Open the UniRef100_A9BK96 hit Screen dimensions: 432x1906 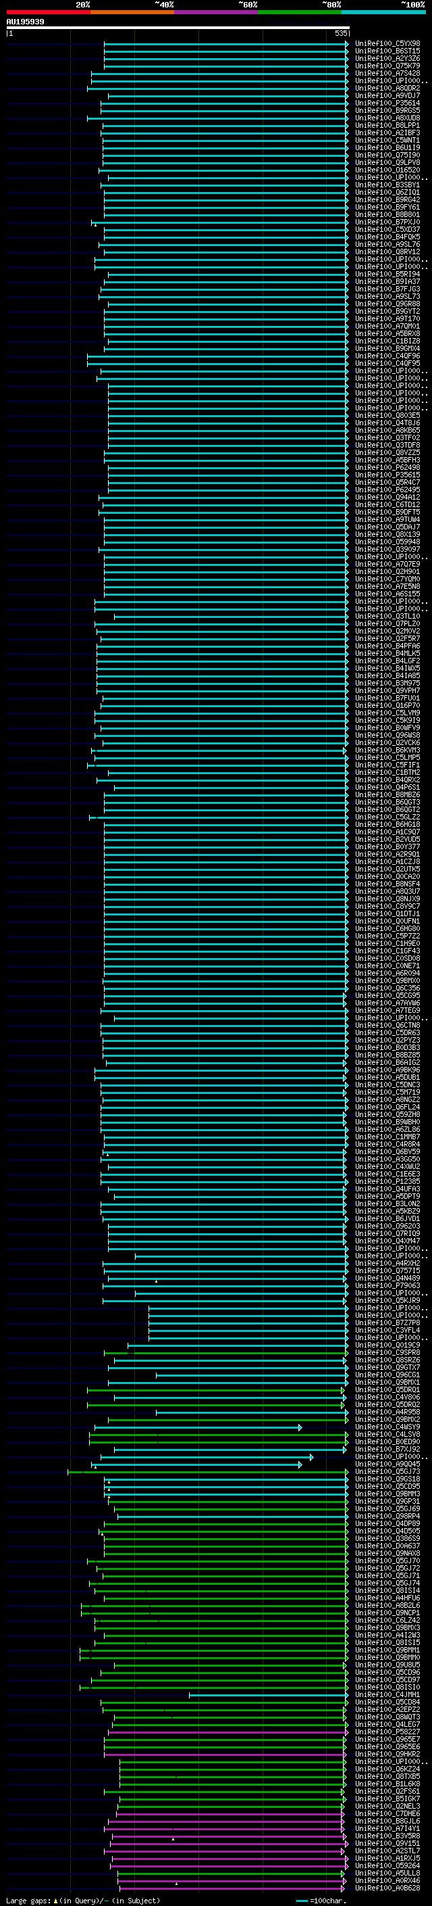(387, 1070)
